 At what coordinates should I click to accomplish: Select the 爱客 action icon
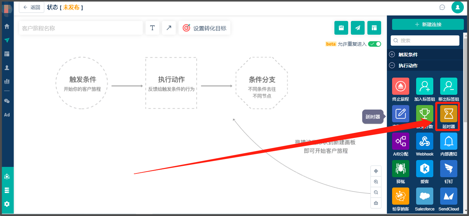pos(425,169)
